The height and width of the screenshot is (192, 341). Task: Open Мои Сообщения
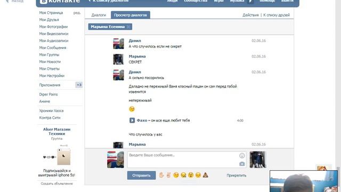(x=53, y=47)
